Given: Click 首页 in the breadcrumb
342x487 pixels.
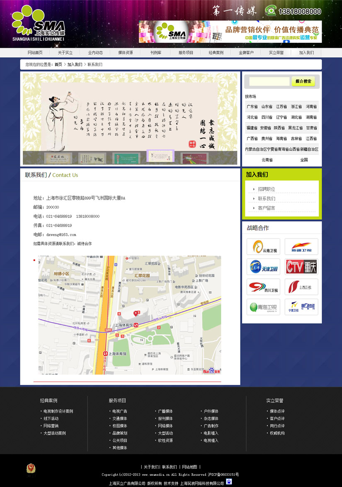Looking at the screenshot, I should tap(58, 65).
